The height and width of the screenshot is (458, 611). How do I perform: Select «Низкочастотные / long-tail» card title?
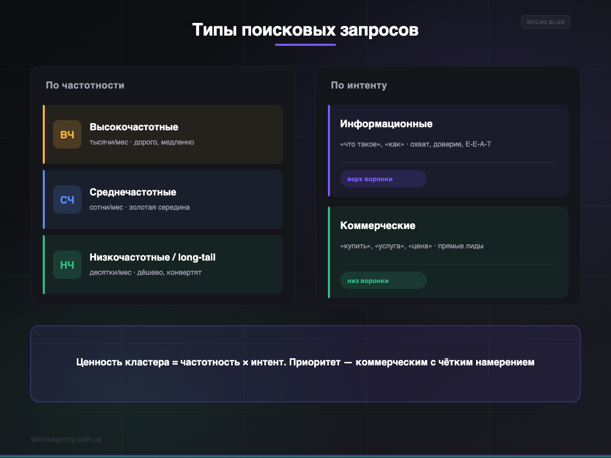[x=153, y=257]
